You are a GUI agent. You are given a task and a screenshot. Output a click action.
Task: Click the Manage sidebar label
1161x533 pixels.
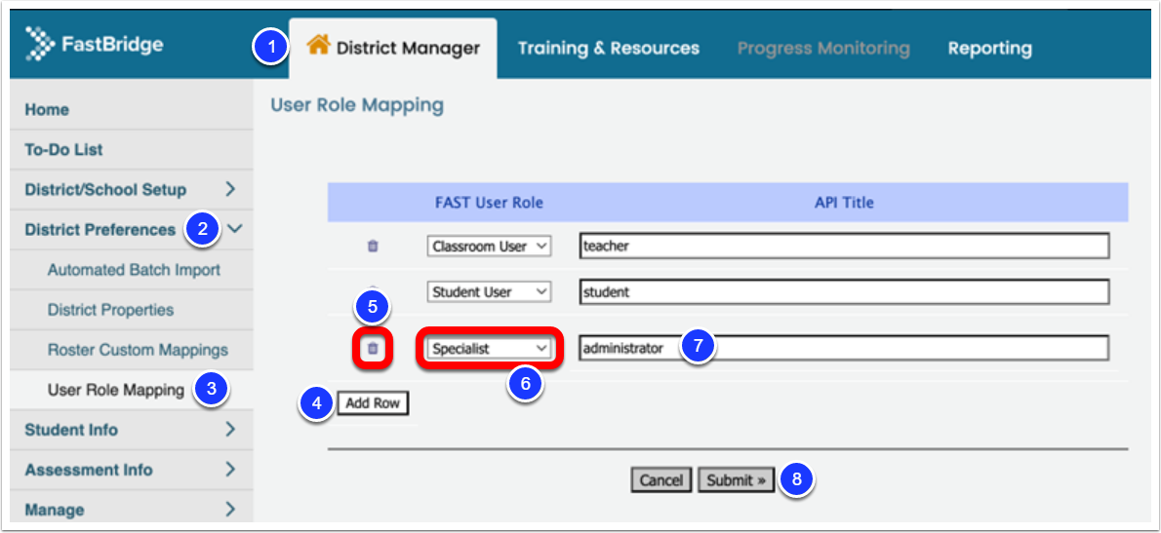click(54, 510)
